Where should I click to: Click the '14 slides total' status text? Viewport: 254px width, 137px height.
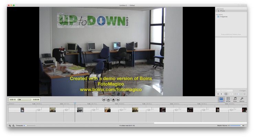click(127, 126)
